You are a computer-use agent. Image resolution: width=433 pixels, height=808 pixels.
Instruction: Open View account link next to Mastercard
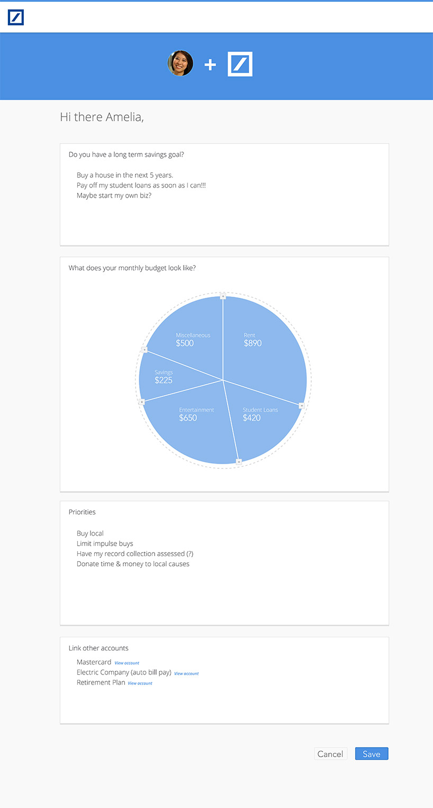click(x=127, y=663)
